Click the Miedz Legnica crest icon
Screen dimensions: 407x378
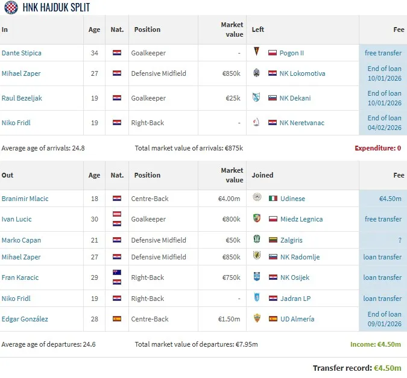256,219
